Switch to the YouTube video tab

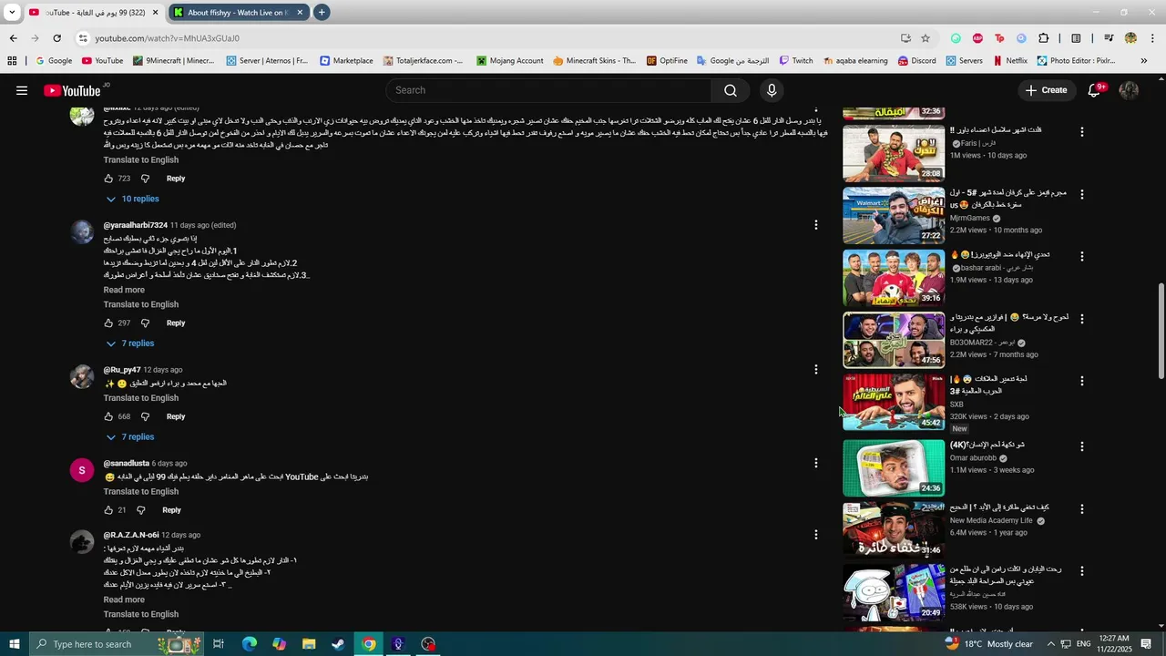91,13
